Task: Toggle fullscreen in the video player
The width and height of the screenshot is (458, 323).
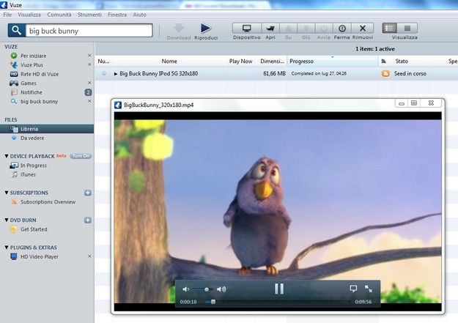Action: pos(369,289)
